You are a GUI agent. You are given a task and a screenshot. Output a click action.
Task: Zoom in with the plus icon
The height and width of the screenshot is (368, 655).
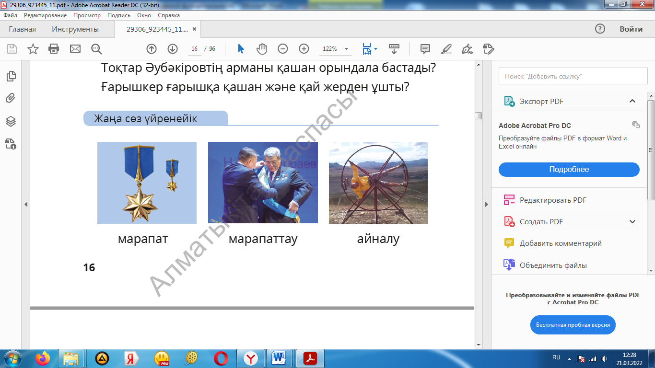pos(304,49)
